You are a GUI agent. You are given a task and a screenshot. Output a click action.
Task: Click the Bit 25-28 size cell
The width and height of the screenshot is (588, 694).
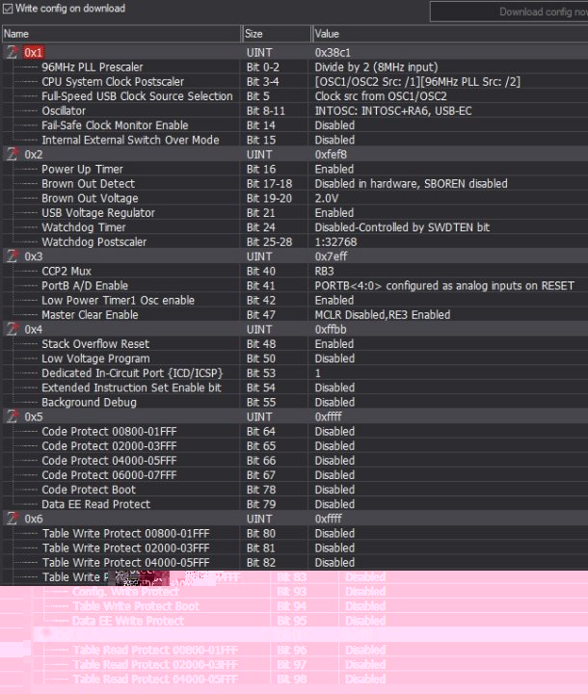click(269, 242)
